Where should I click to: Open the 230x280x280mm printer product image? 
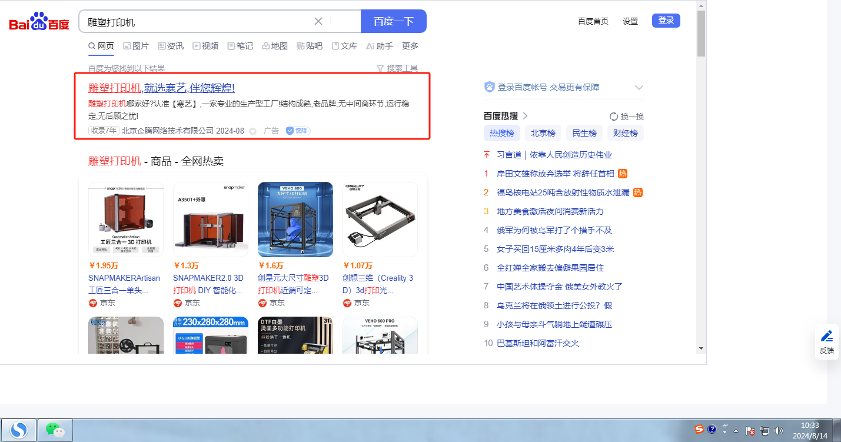pos(211,335)
